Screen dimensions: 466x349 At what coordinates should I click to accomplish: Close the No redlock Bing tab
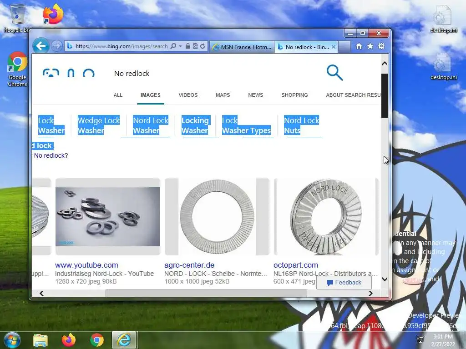[x=334, y=47]
